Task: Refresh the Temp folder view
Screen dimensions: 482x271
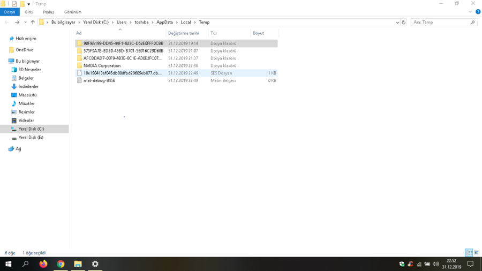Action: (404, 22)
